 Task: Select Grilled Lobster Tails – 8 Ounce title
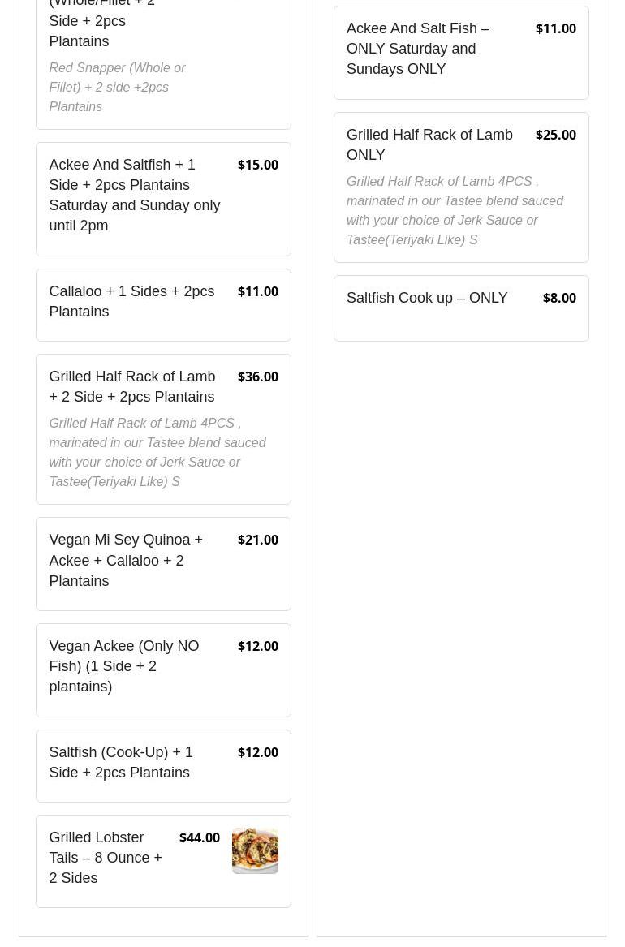(x=106, y=858)
